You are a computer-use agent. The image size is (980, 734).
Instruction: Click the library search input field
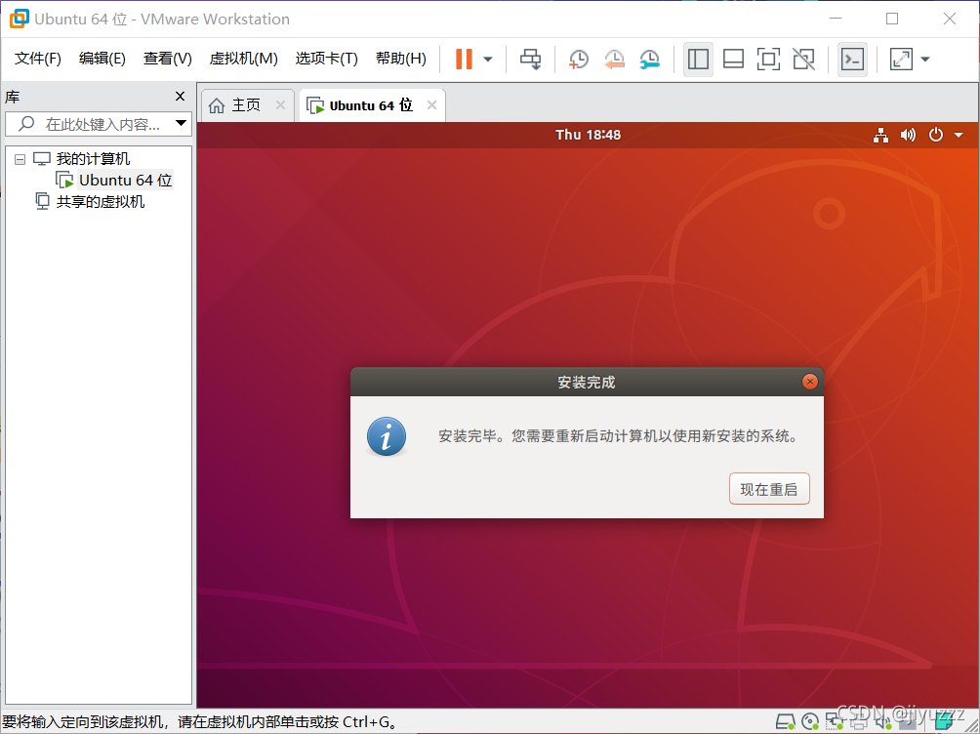[x=99, y=124]
